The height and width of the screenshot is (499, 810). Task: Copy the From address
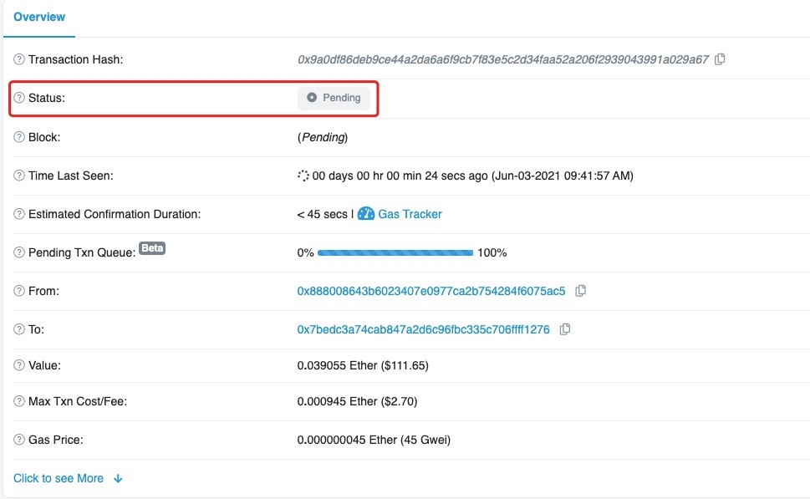point(581,291)
